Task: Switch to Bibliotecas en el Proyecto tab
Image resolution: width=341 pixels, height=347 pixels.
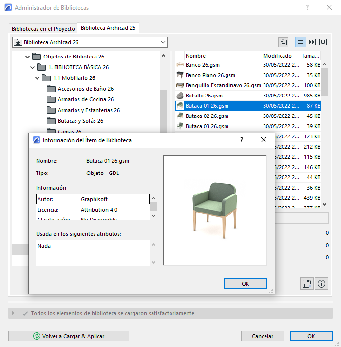Action: (x=43, y=29)
